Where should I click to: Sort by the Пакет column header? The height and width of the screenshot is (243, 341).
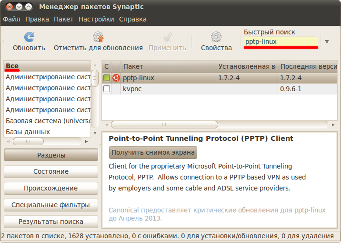point(168,66)
